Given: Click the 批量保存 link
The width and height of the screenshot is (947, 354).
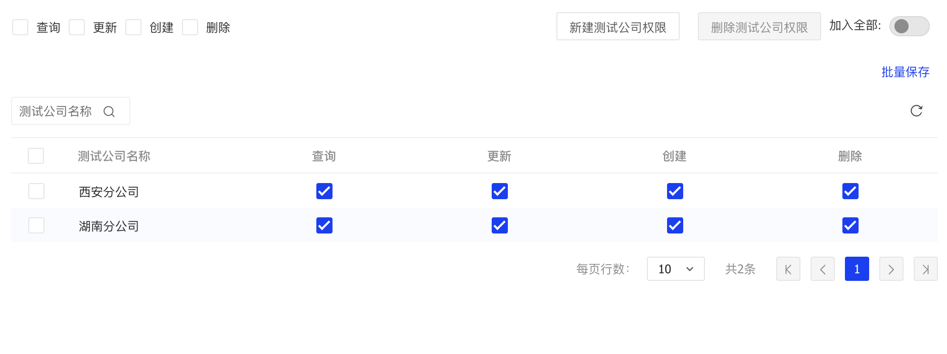Looking at the screenshot, I should [x=906, y=72].
